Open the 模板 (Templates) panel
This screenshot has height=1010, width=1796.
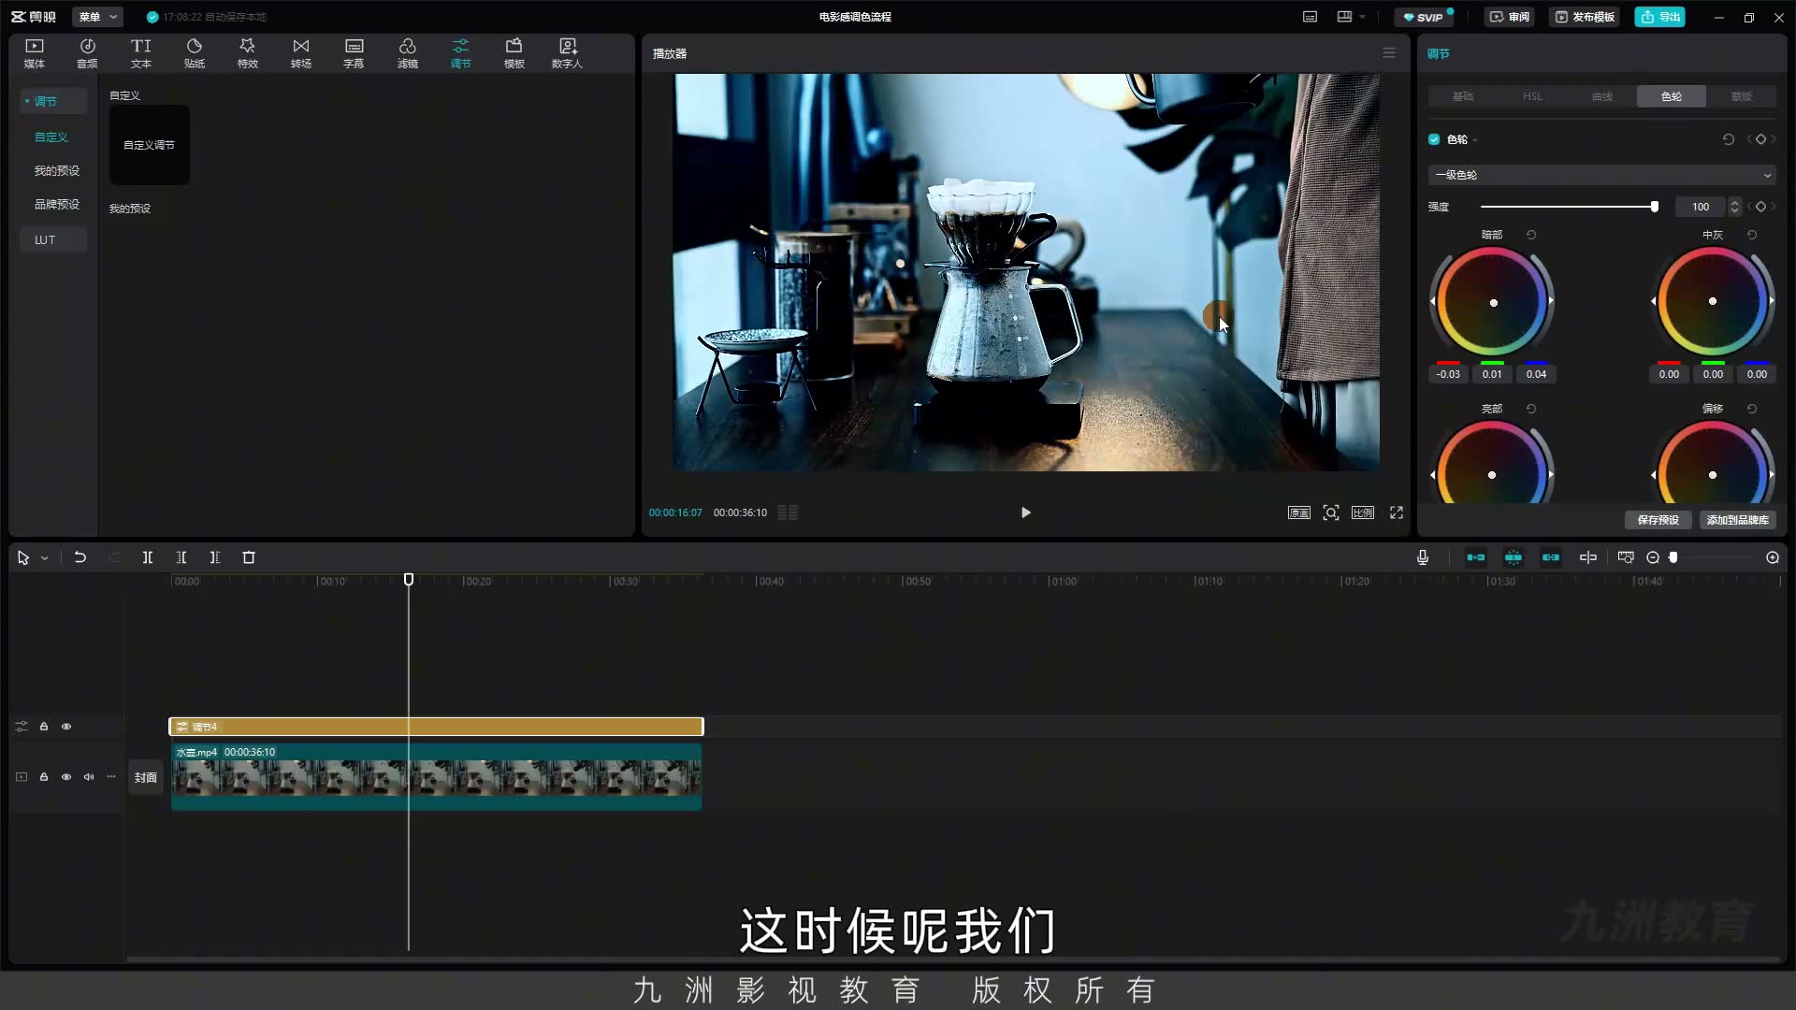514,53
